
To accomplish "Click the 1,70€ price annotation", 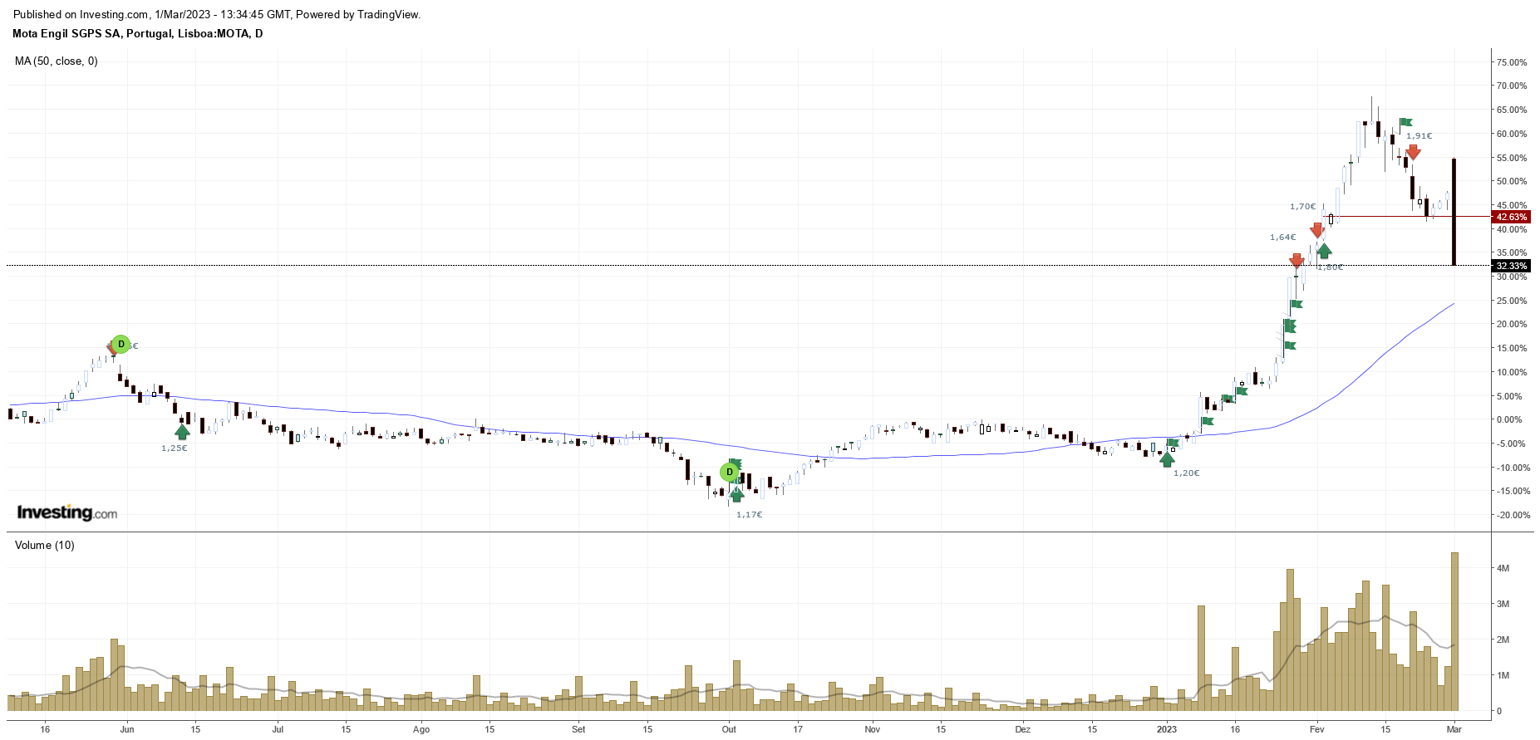I will click(1303, 207).
